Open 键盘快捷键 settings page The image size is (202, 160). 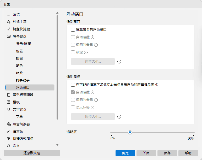[30, 29]
